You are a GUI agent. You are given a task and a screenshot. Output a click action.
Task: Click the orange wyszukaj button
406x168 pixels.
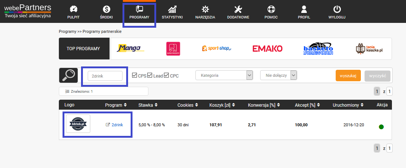[x=348, y=76]
